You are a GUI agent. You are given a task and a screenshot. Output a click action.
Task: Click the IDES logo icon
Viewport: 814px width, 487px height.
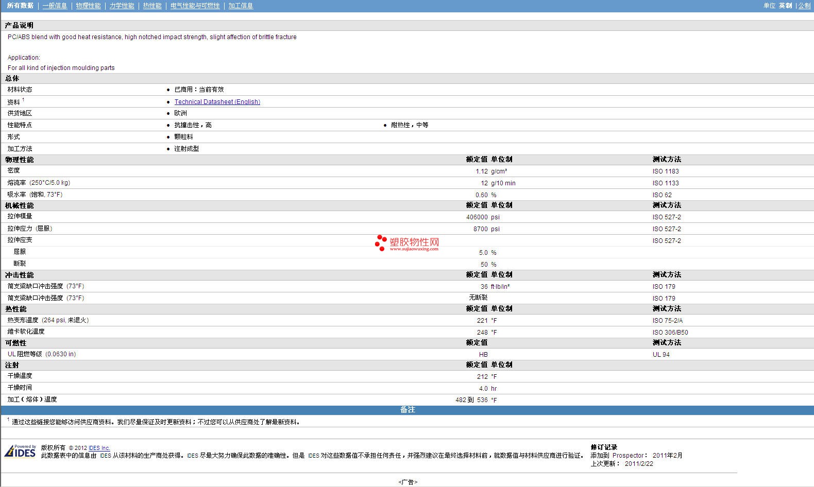click(x=20, y=451)
